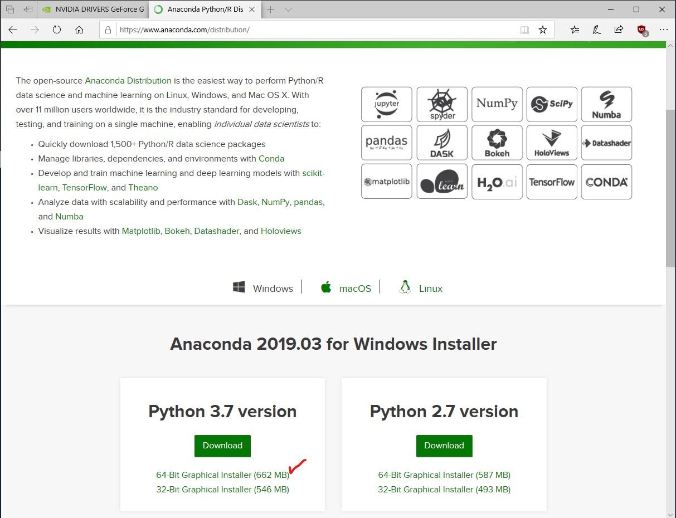Click Python 3.7 64-Bit Graphical Installer link
The image size is (676, 518).
coord(222,475)
